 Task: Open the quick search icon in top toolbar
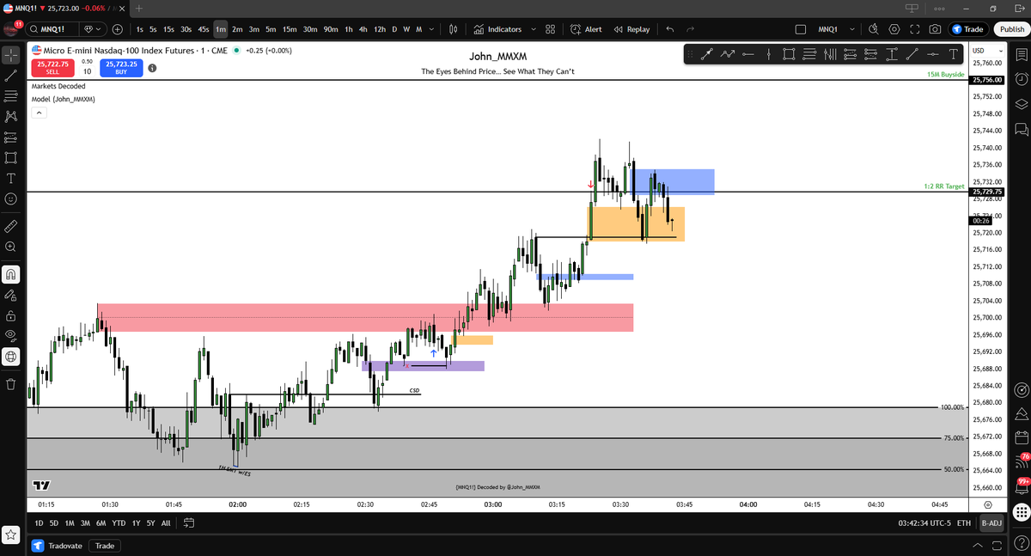(874, 29)
